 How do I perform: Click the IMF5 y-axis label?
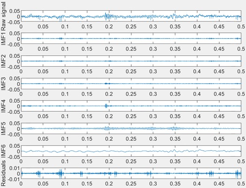(x=3, y=129)
